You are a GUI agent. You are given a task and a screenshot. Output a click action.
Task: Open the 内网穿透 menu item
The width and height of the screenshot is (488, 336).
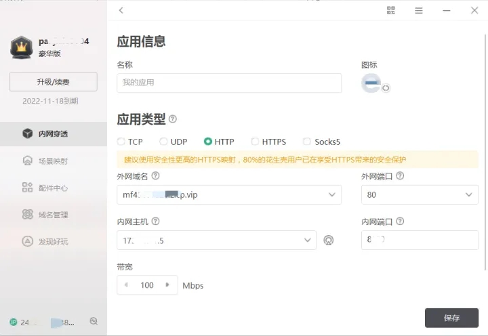click(x=54, y=133)
